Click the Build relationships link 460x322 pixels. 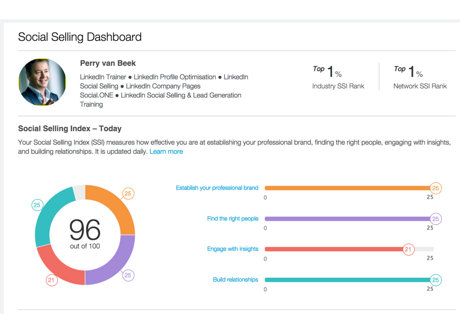pyautogui.click(x=236, y=280)
